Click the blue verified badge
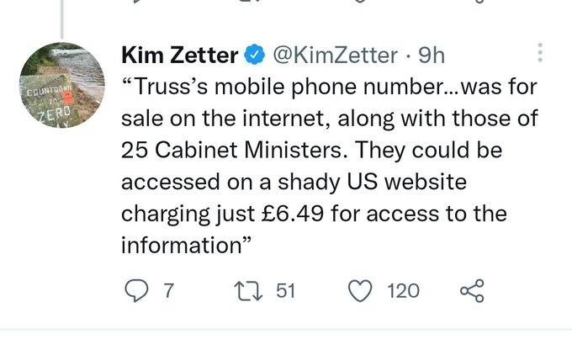This screenshot has width=572, height=339. (252, 56)
